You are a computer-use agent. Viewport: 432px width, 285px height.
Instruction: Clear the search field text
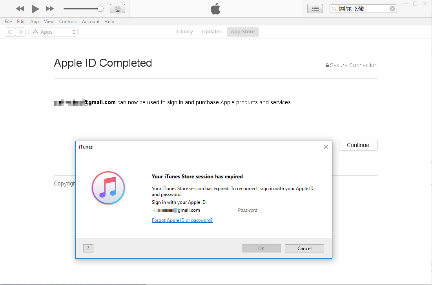coord(392,9)
